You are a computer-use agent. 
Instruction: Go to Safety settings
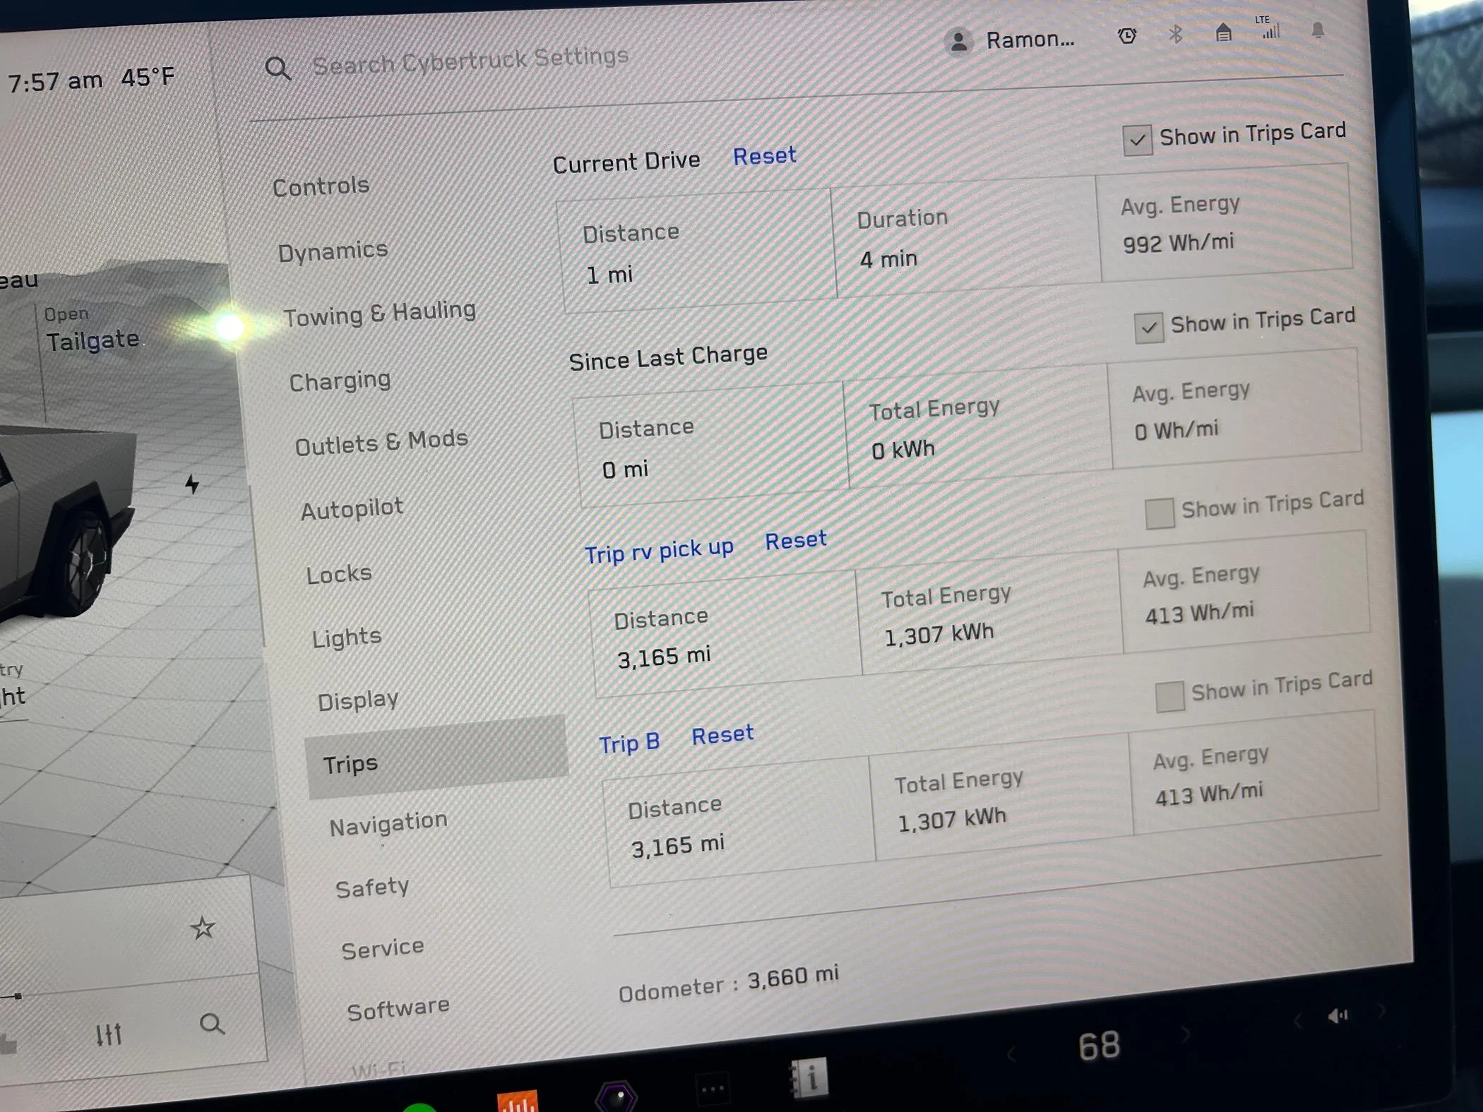tap(372, 887)
